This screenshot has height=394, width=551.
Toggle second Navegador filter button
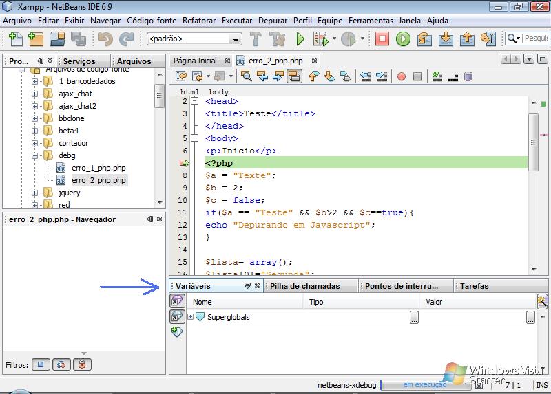click(x=61, y=364)
